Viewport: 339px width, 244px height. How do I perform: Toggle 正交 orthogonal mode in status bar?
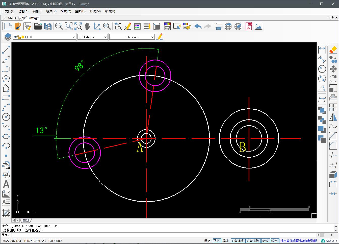pos(217,240)
